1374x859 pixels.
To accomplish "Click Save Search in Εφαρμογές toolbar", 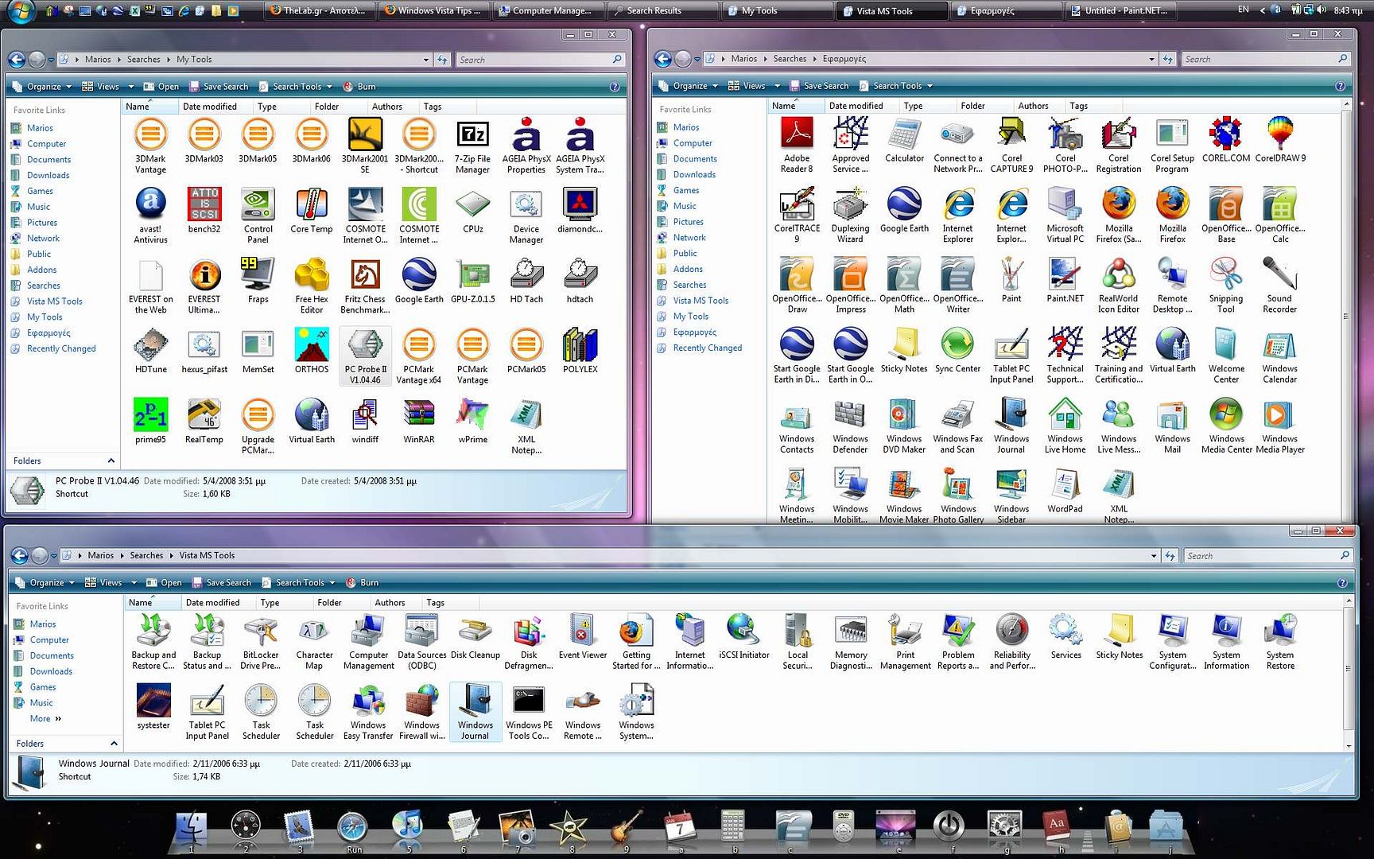I will 819,86.
